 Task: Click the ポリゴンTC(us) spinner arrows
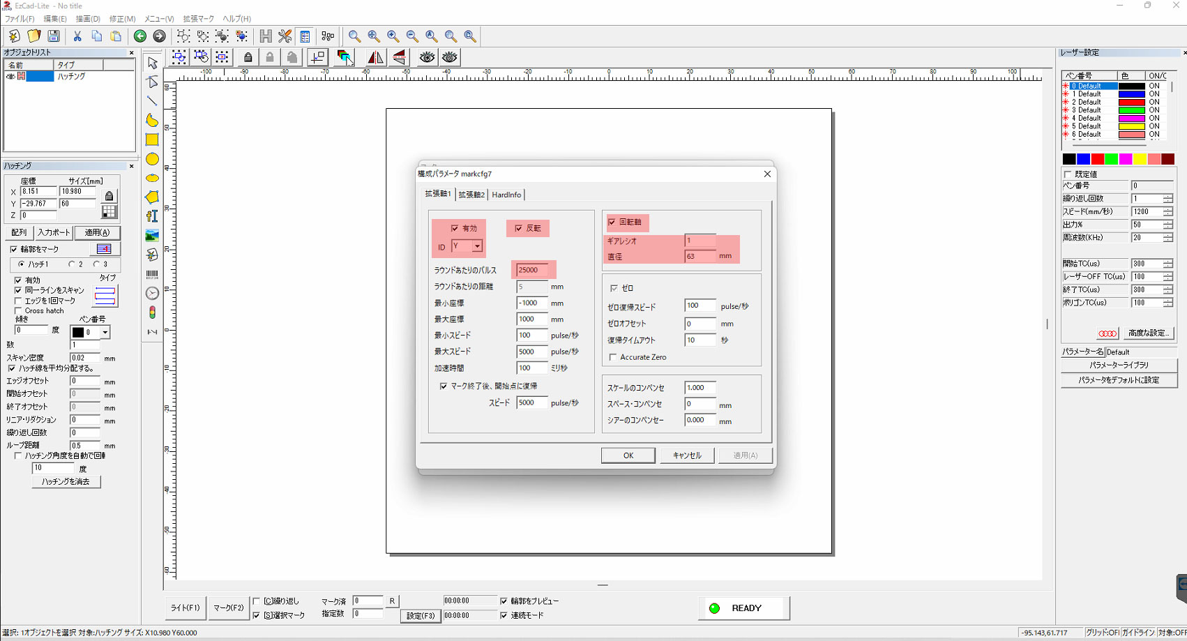pyautogui.click(x=1168, y=303)
